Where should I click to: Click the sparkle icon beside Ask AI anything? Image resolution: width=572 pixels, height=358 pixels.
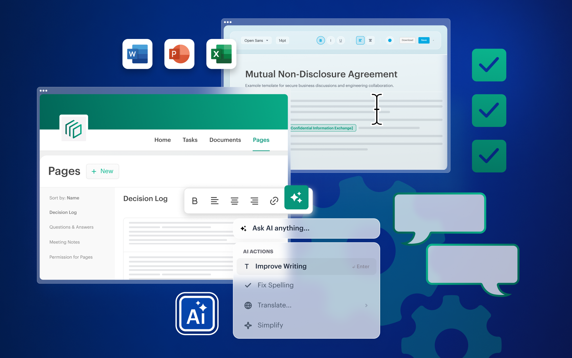click(x=244, y=228)
